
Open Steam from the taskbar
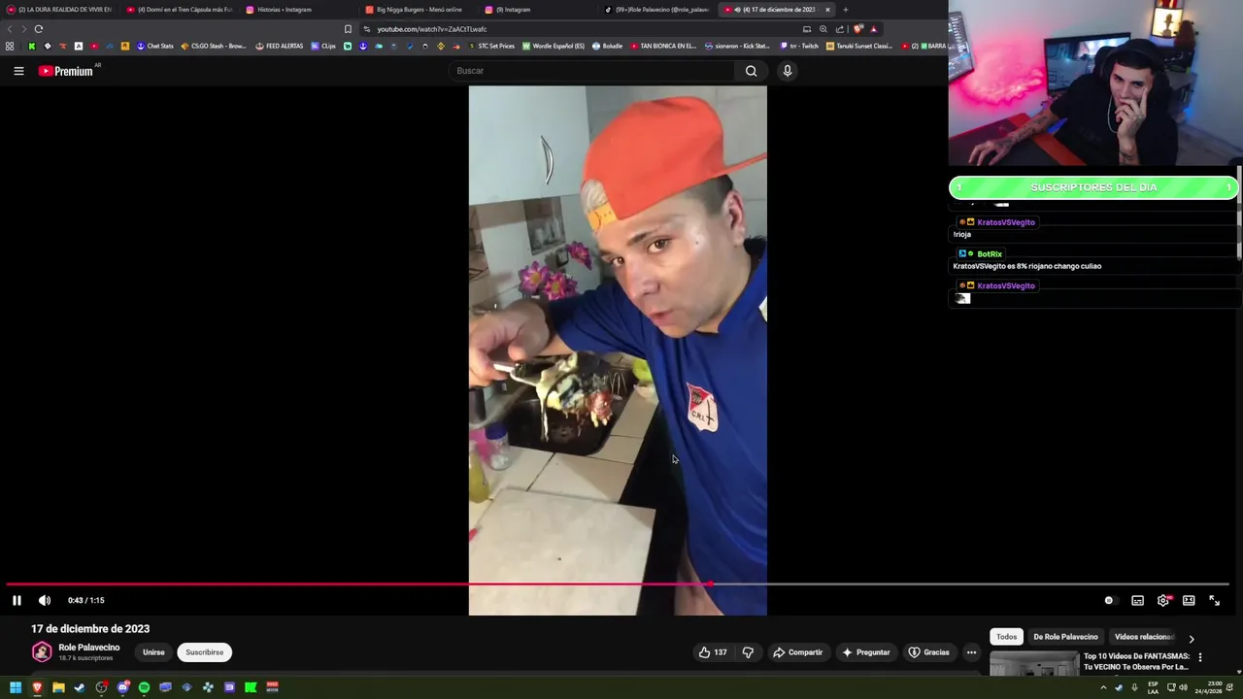point(80,687)
